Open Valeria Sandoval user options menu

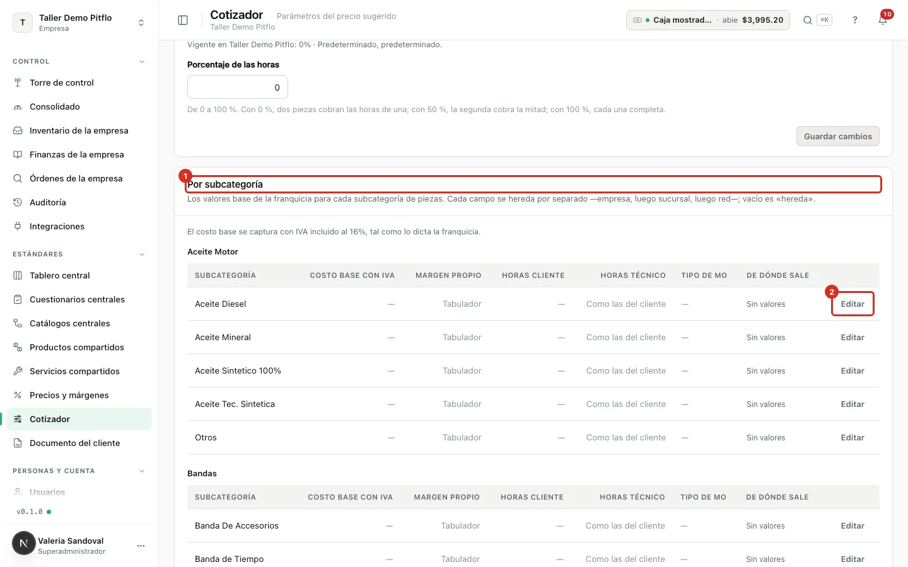coord(141,546)
